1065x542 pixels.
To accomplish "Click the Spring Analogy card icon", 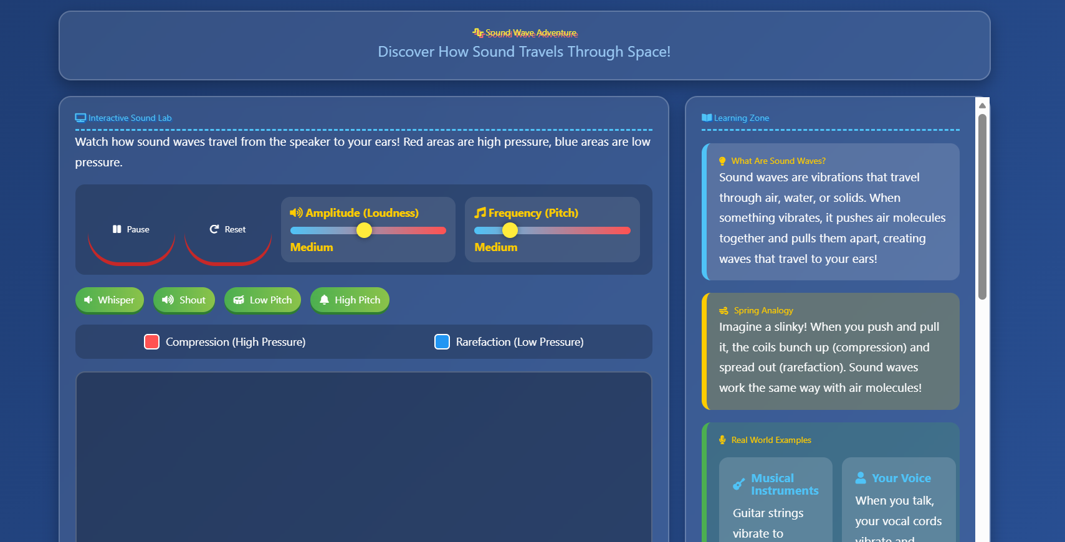I will pos(724,311).
